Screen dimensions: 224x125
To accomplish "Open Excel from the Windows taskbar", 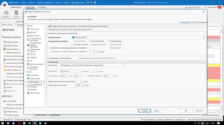I will (30, 123).
